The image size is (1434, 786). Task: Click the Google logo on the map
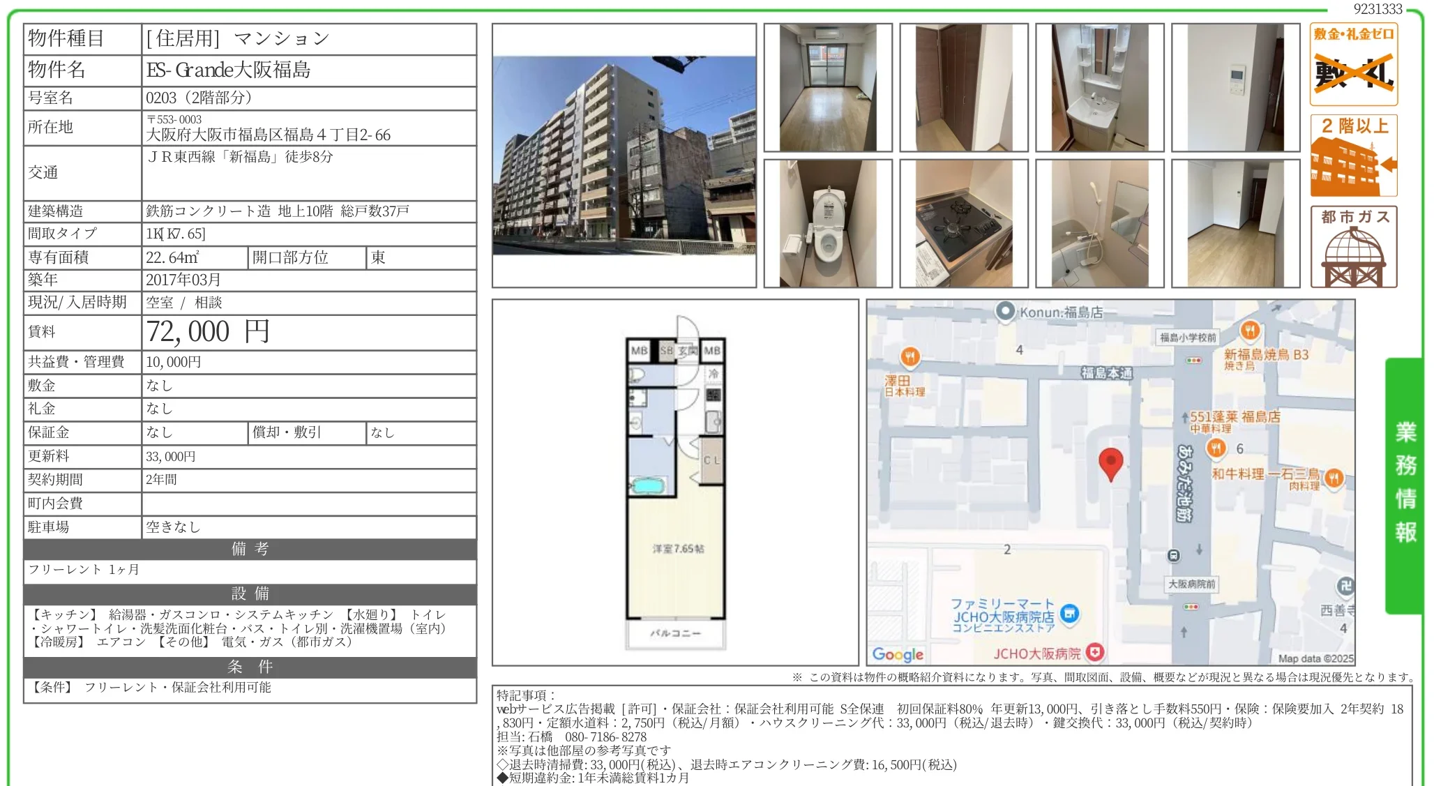coord(897,654)
